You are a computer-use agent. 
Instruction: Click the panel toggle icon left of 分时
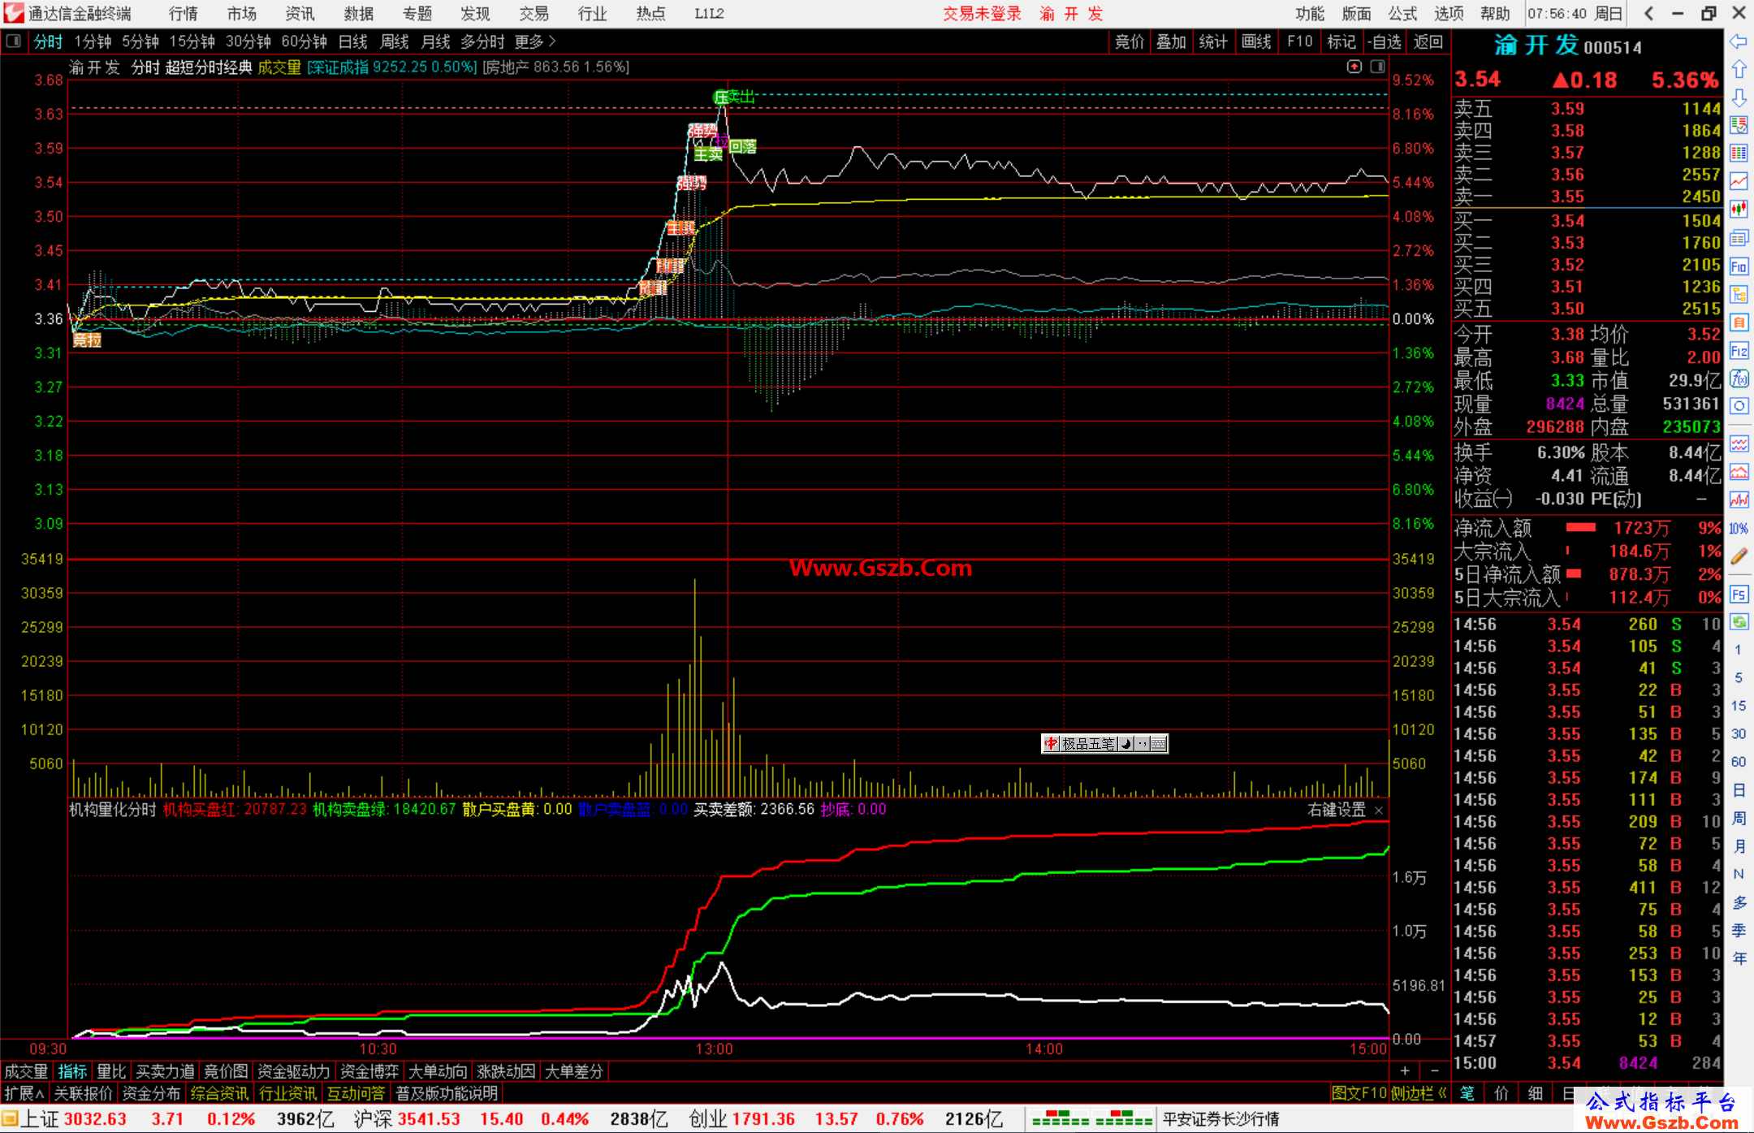pyautogui.click(x=14, y=41)
